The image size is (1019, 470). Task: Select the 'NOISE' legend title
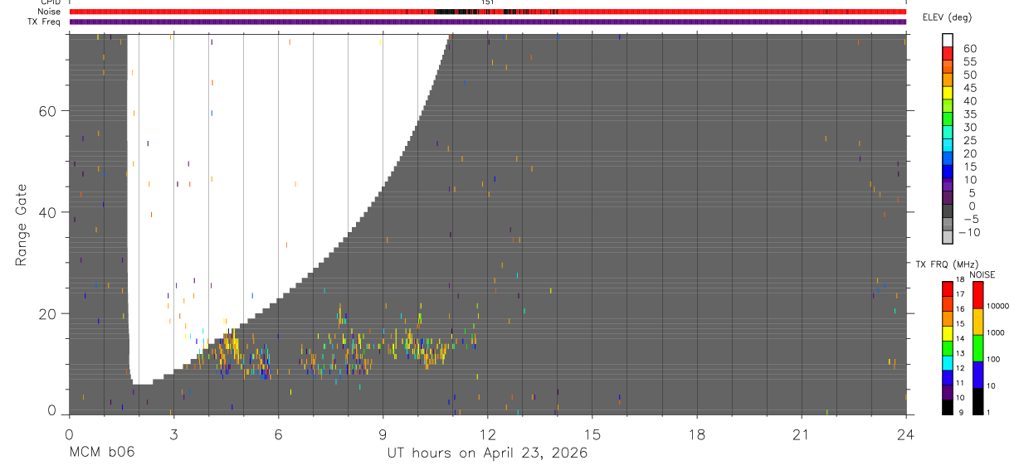(x=983, y=274)
